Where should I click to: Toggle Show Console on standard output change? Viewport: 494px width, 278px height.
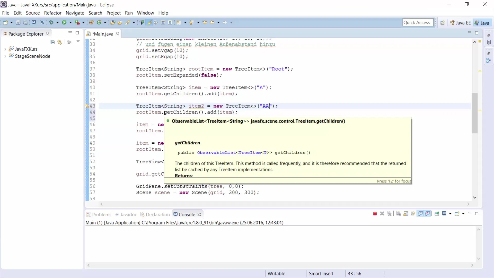click(x=420, y=214)
